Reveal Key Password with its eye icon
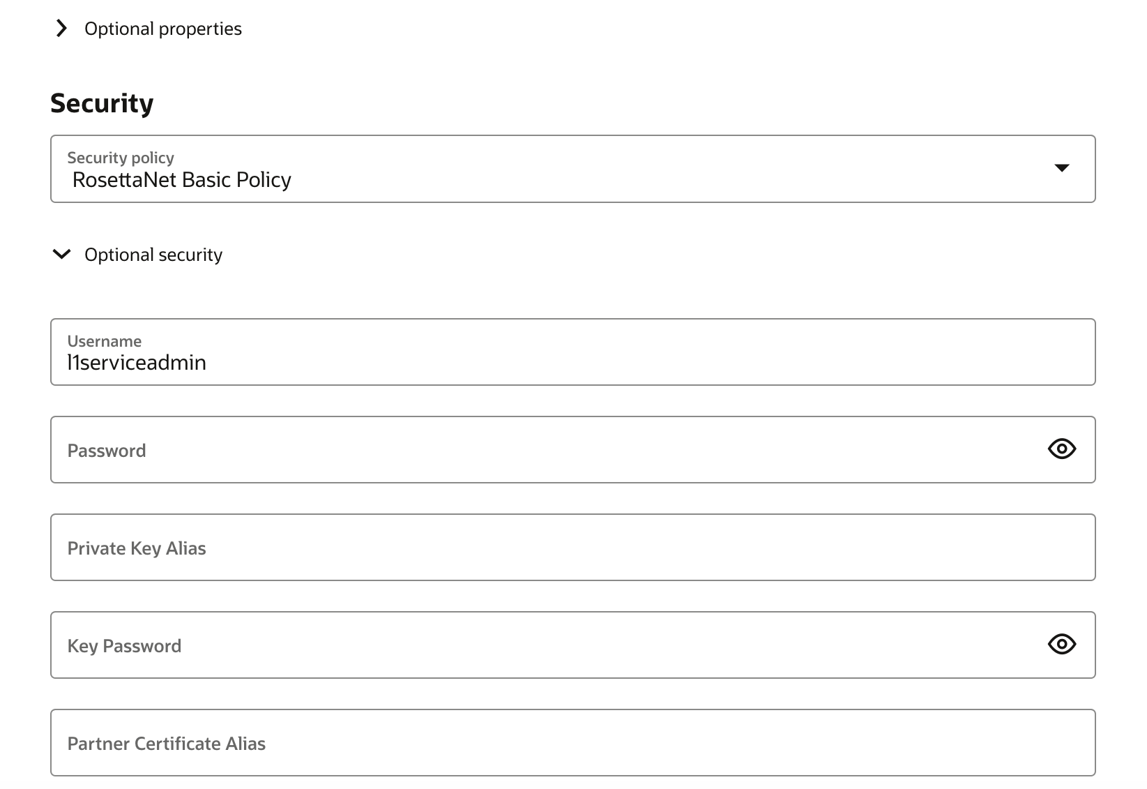Viewport: 1147px width, 789px height. pyautogui.click(x=1061, y=645)
